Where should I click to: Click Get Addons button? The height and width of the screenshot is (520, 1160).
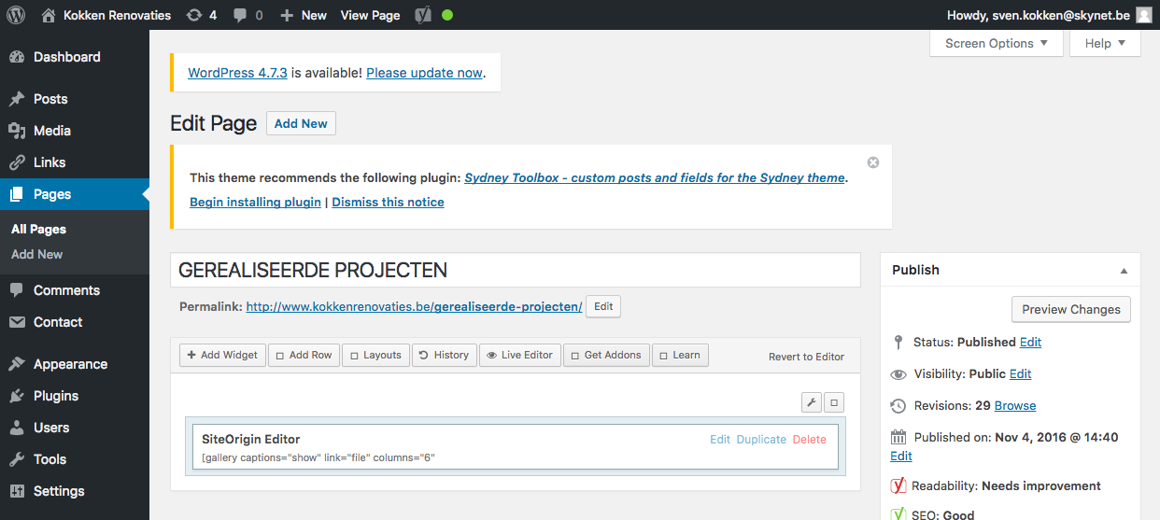606,355
